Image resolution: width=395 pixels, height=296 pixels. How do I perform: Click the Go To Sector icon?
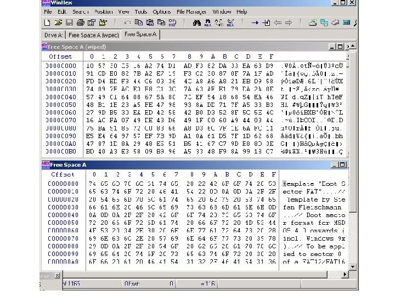[x=266, y=22]
